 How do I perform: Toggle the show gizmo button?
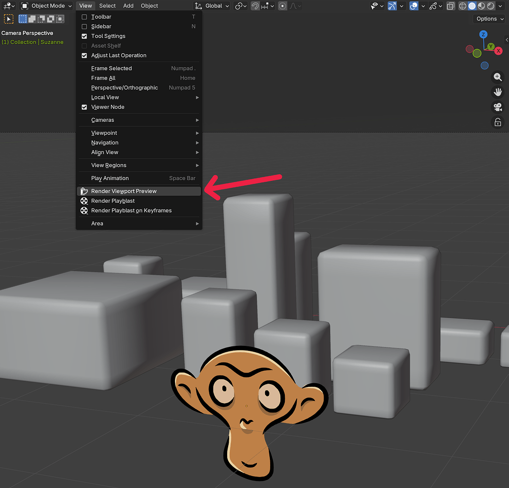pos(392,6)
